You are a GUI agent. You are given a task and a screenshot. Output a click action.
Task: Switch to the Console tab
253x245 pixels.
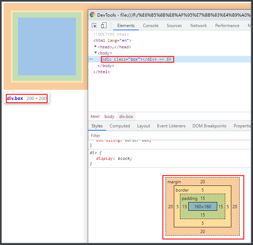click(151, 26)
